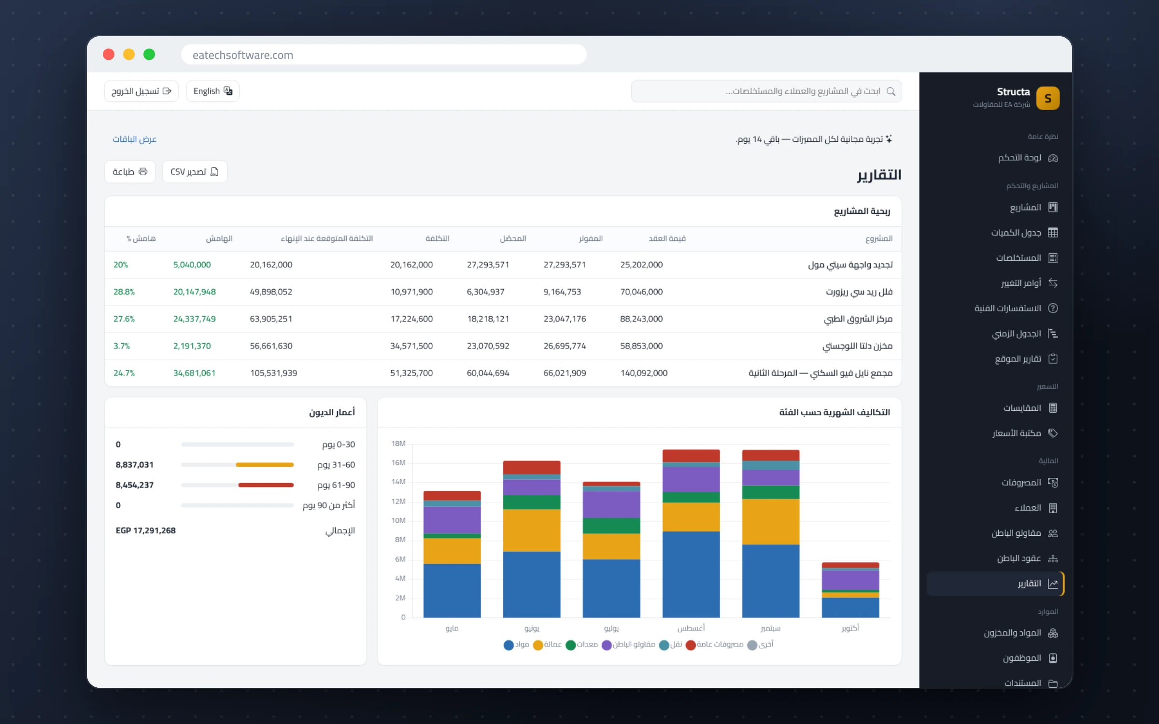
Task: Toggle مقاولو الباطن purple legend swatch
Action: [x=607, y=645]
